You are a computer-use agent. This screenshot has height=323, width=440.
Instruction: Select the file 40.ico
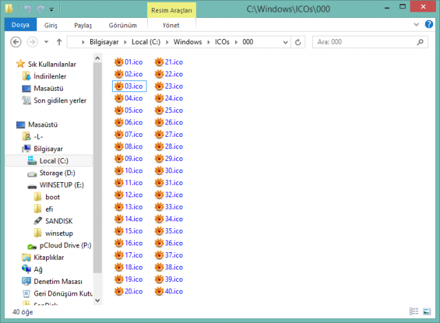[x=168, y=291]
